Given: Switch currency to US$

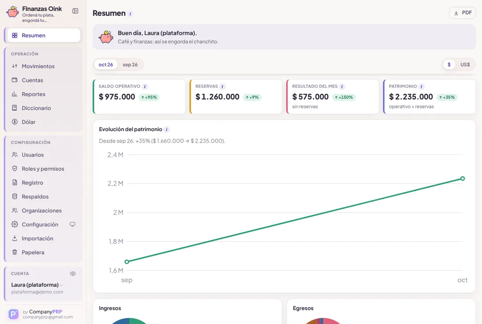Looking at the screenshot, I should click(x=465, y=64).
